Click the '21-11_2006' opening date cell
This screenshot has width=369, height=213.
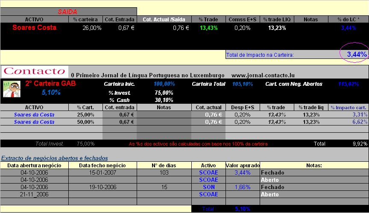(x=34, y=194)
